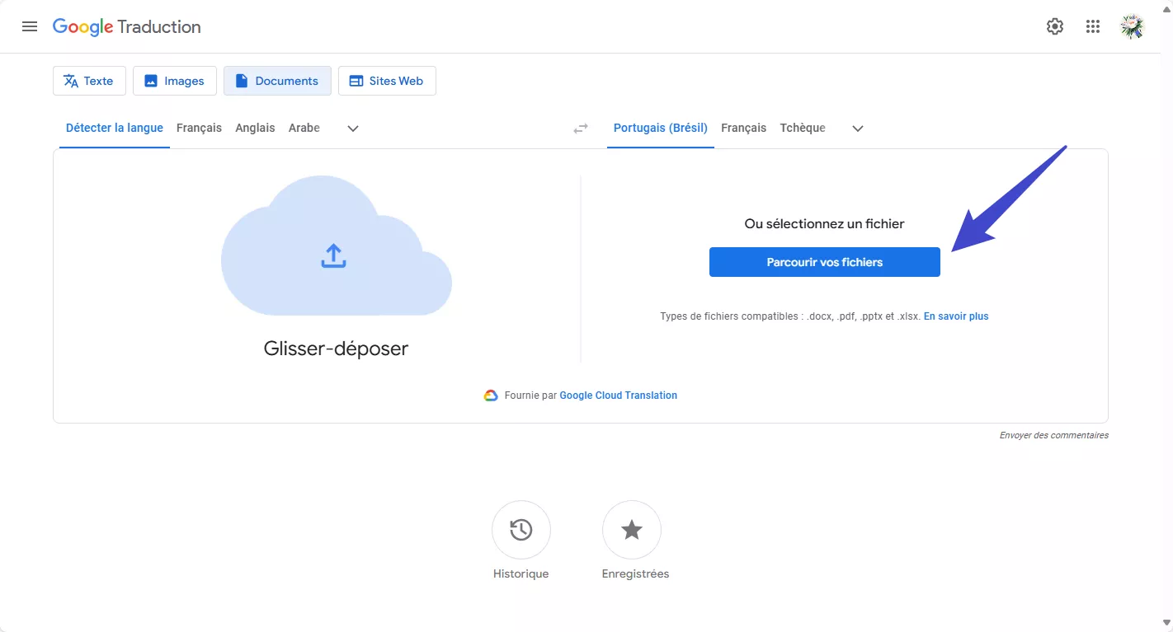The width and height of the screenshot is (1173, 632).
Task: Open the Historique panel
Action: pyautogui.click(x=521, y=529)
